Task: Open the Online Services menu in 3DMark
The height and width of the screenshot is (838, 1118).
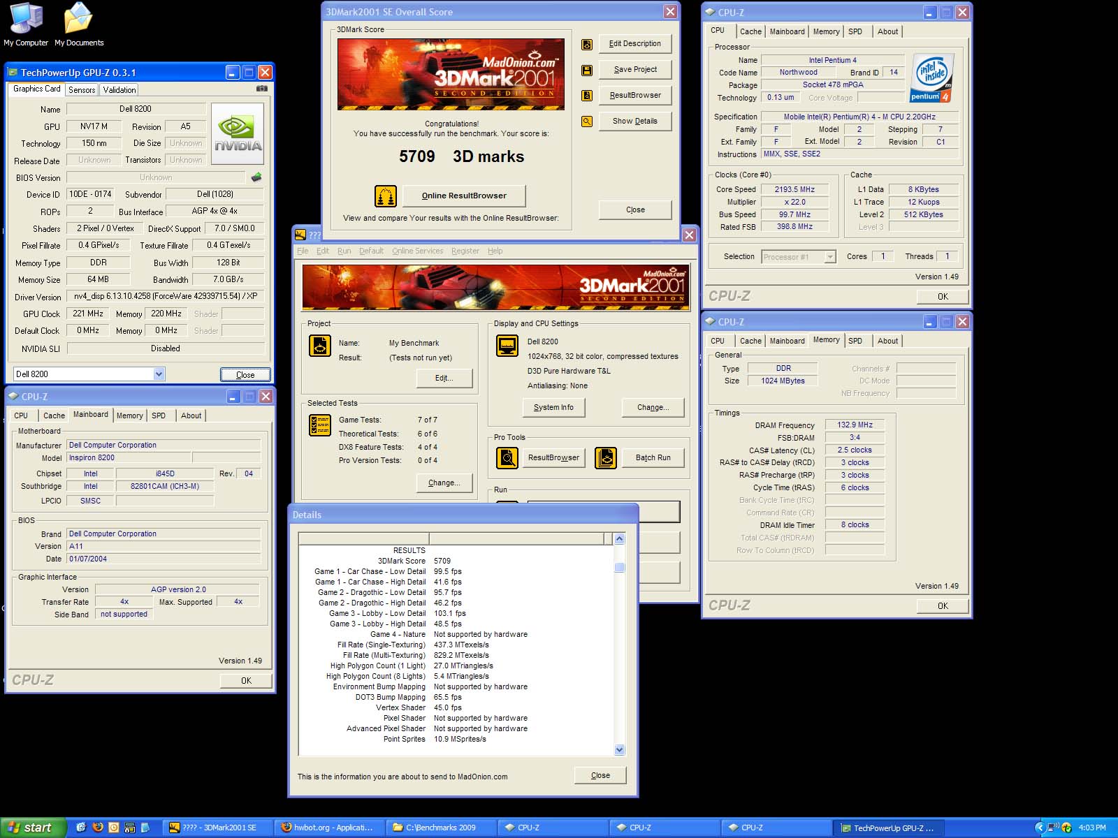Action: (x=418, y=251)
